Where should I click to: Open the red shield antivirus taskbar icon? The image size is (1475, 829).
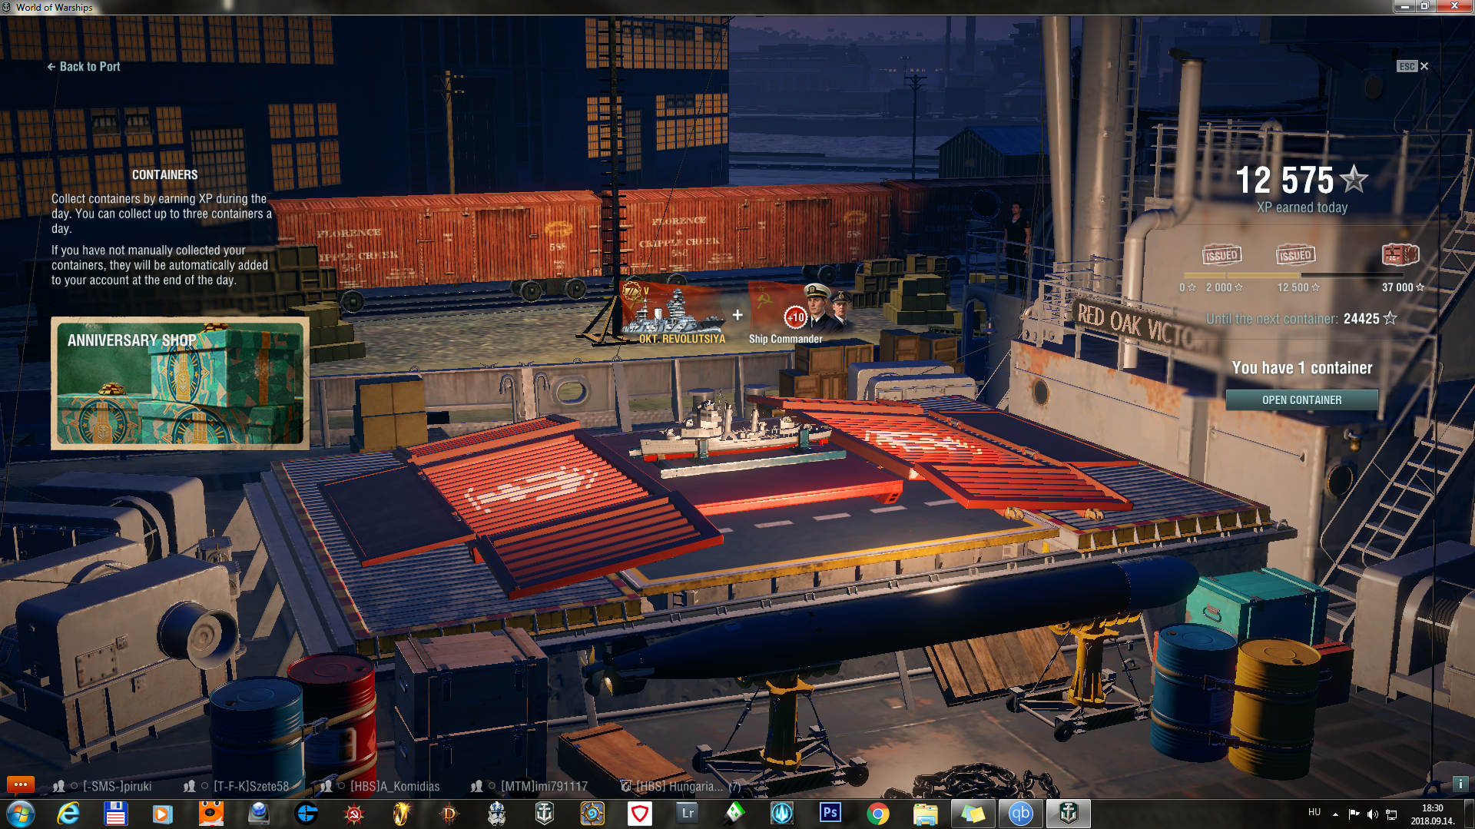640,814
